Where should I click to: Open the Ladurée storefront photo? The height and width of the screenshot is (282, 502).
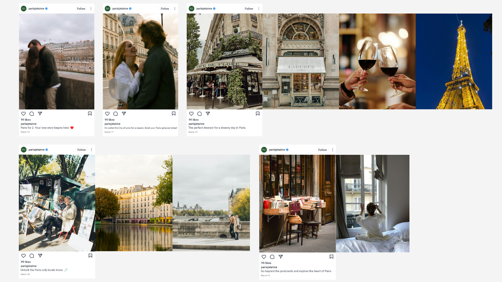pos(301,61)
